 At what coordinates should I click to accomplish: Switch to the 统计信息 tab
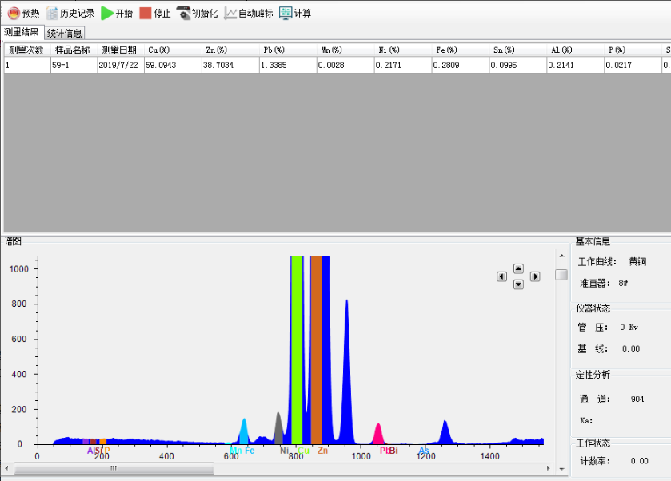64,33
